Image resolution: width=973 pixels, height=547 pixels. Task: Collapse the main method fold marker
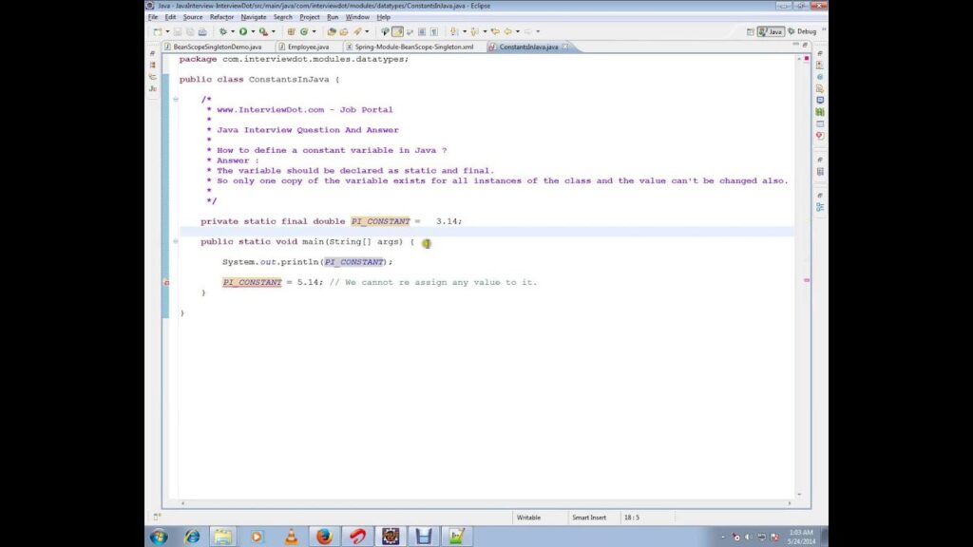[x=176, y=241]
